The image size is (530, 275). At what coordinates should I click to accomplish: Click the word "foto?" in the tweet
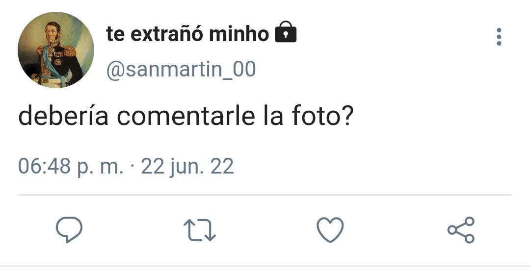pos(323,115)
